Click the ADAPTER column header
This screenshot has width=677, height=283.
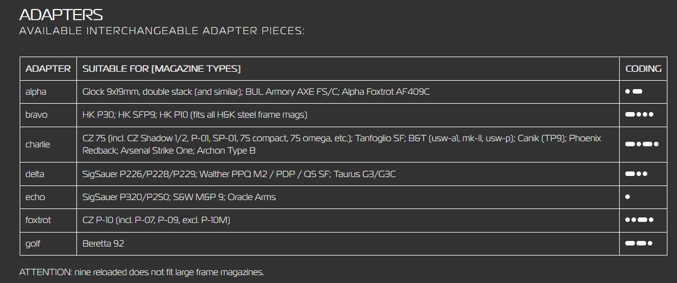(x=48, y=69)
